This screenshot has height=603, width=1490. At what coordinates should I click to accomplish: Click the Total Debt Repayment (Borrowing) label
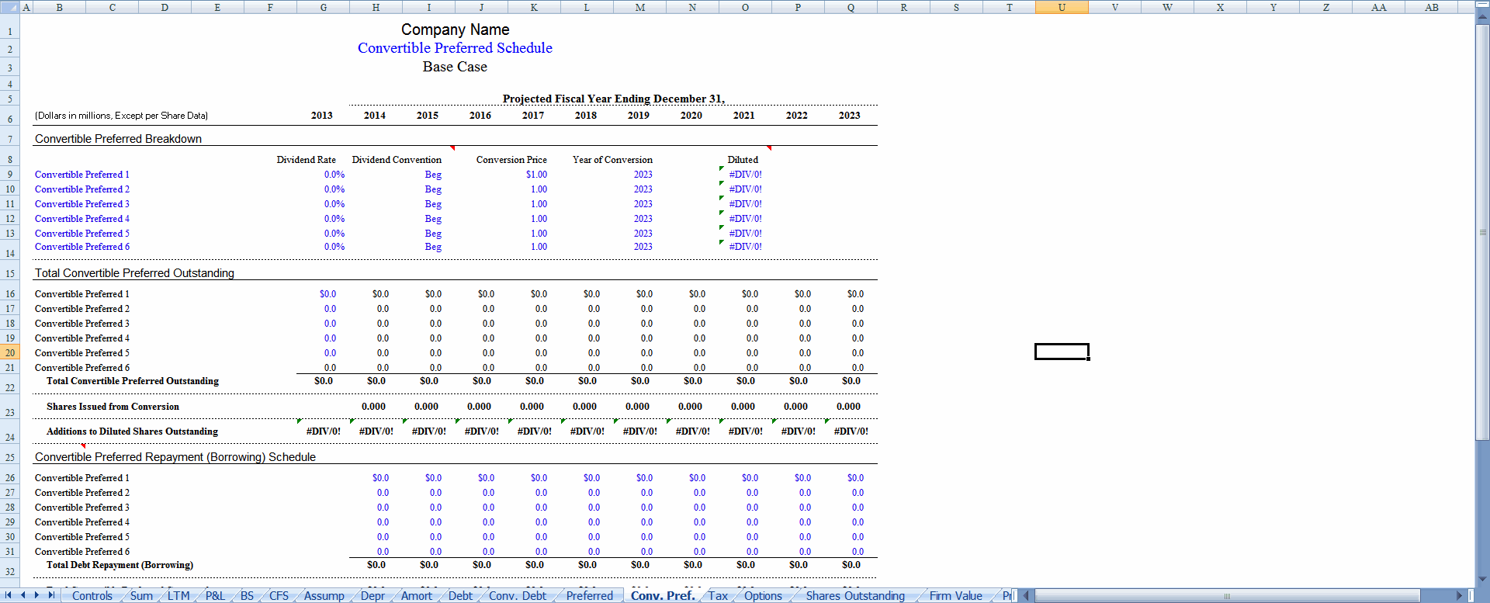click(x=120, y=565)
